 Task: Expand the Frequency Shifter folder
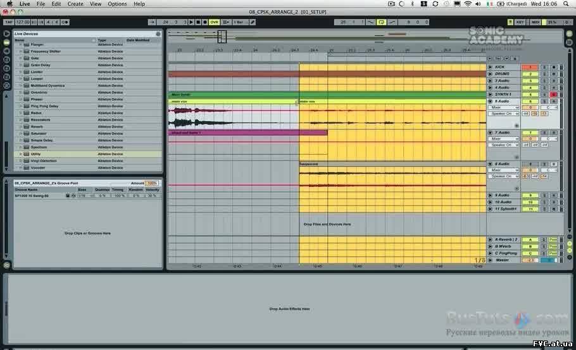click(x=20, y=51)
